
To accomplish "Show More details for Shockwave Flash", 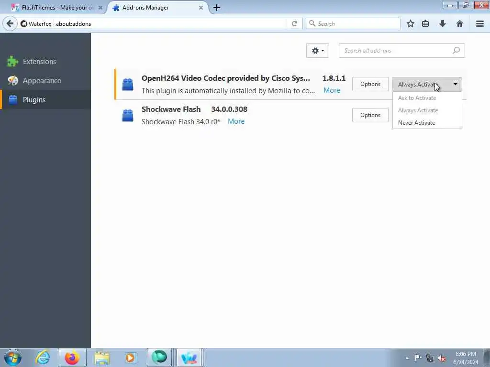I will 236,121.
